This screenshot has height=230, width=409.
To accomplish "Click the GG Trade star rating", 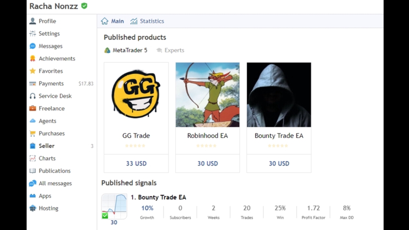I will (135, 146).
